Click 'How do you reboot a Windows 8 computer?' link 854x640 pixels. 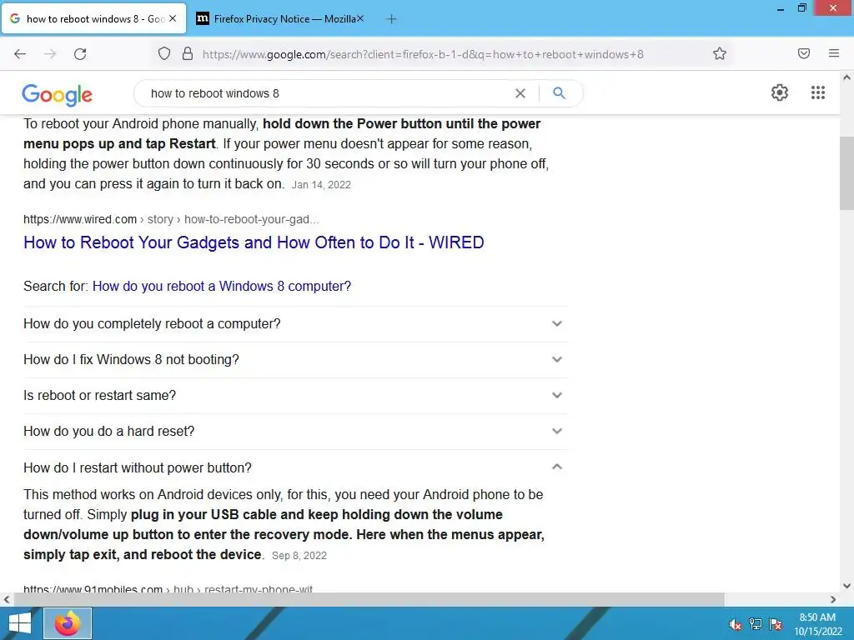pos(222,287)
